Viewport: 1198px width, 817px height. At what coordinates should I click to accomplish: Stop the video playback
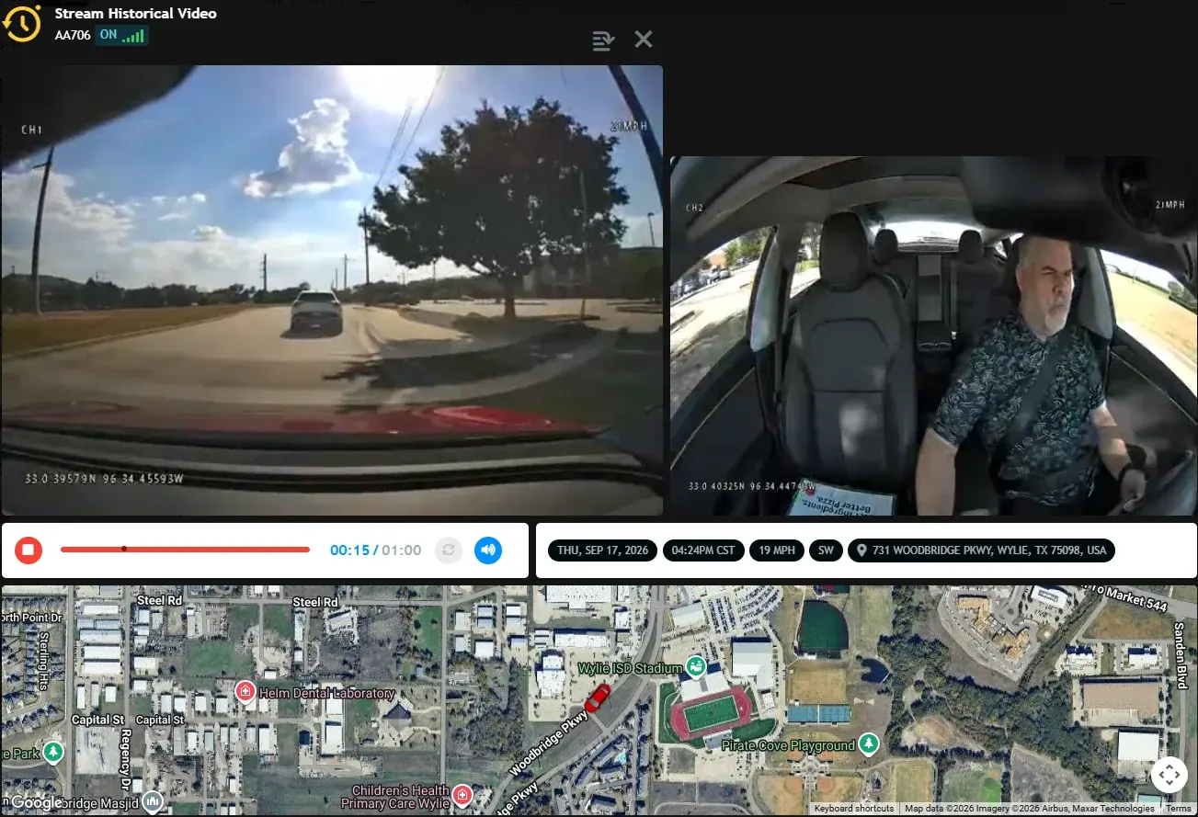tap(29, 550)
